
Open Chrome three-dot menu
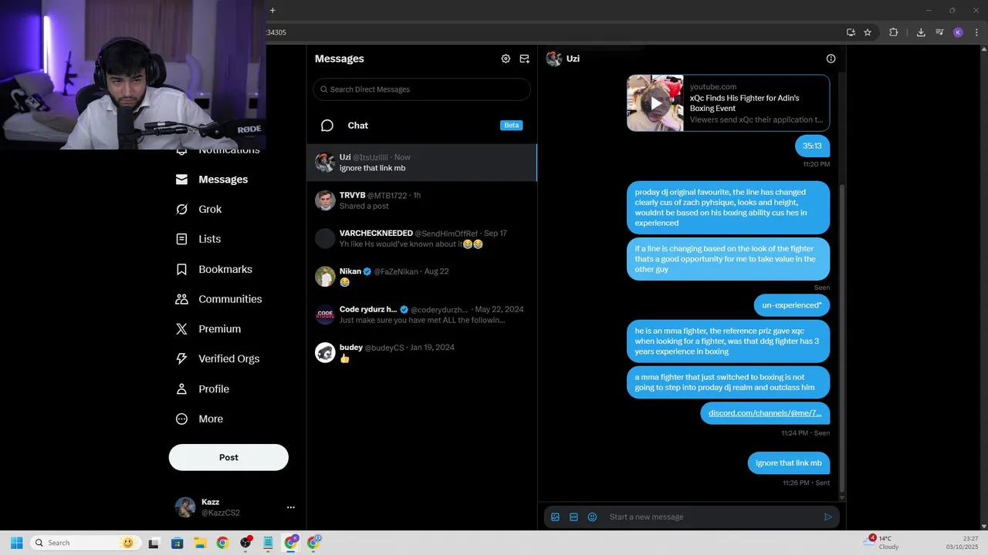pyautogui.click(x=976, y=32)
